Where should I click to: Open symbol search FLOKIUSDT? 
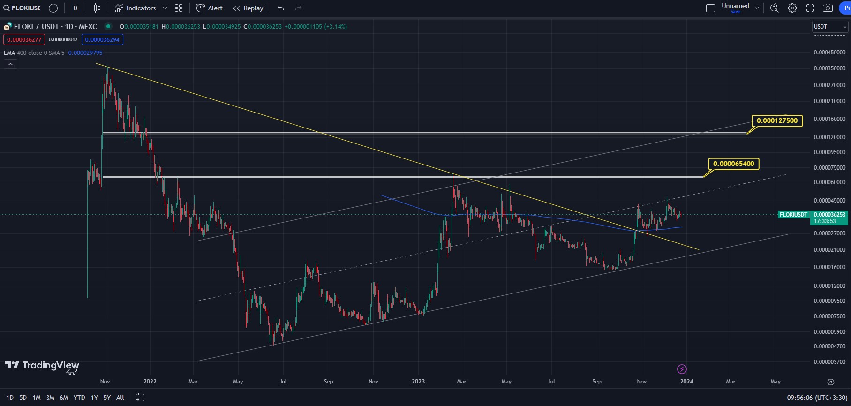[22, 8]
